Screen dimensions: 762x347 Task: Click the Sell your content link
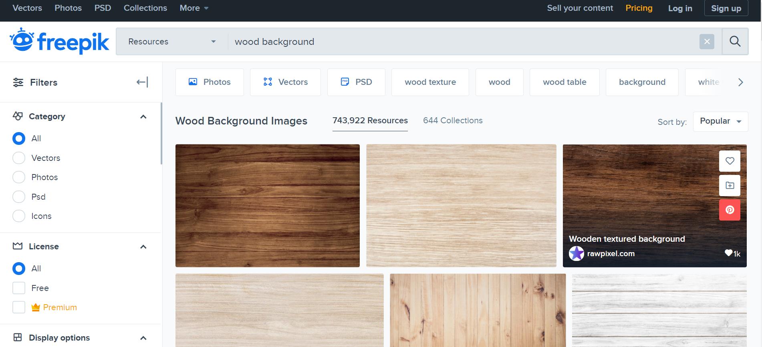click(x=580, y=8)
